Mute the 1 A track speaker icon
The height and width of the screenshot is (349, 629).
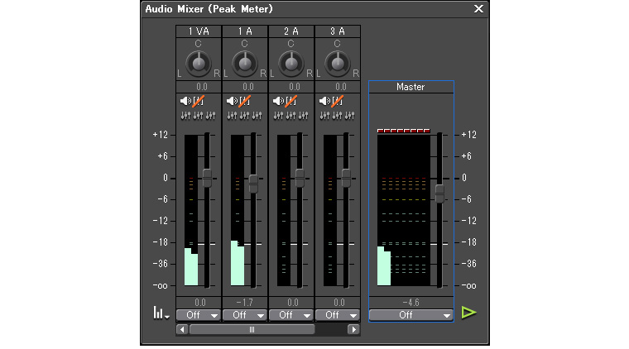[233, 101]
